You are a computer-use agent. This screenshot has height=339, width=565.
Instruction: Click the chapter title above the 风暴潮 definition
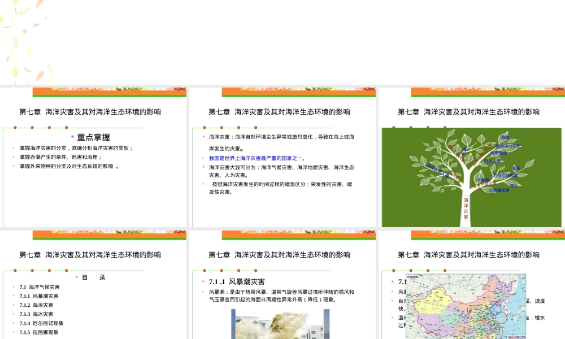279,255
